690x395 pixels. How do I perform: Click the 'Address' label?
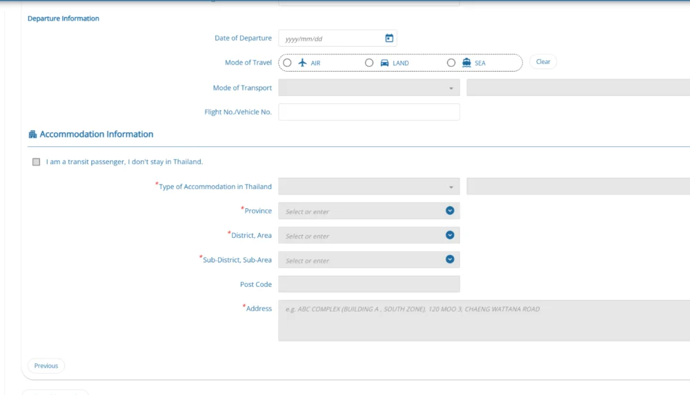(259, 308)
